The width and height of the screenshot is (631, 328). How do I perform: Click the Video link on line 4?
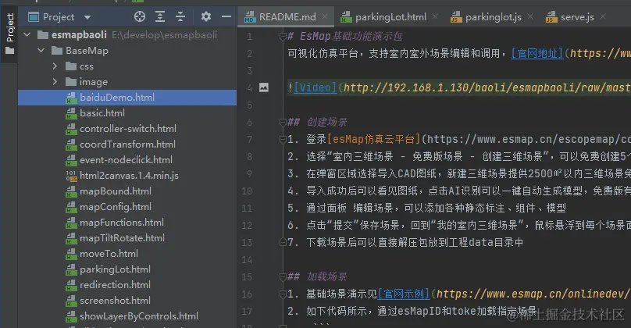[315, 87]
